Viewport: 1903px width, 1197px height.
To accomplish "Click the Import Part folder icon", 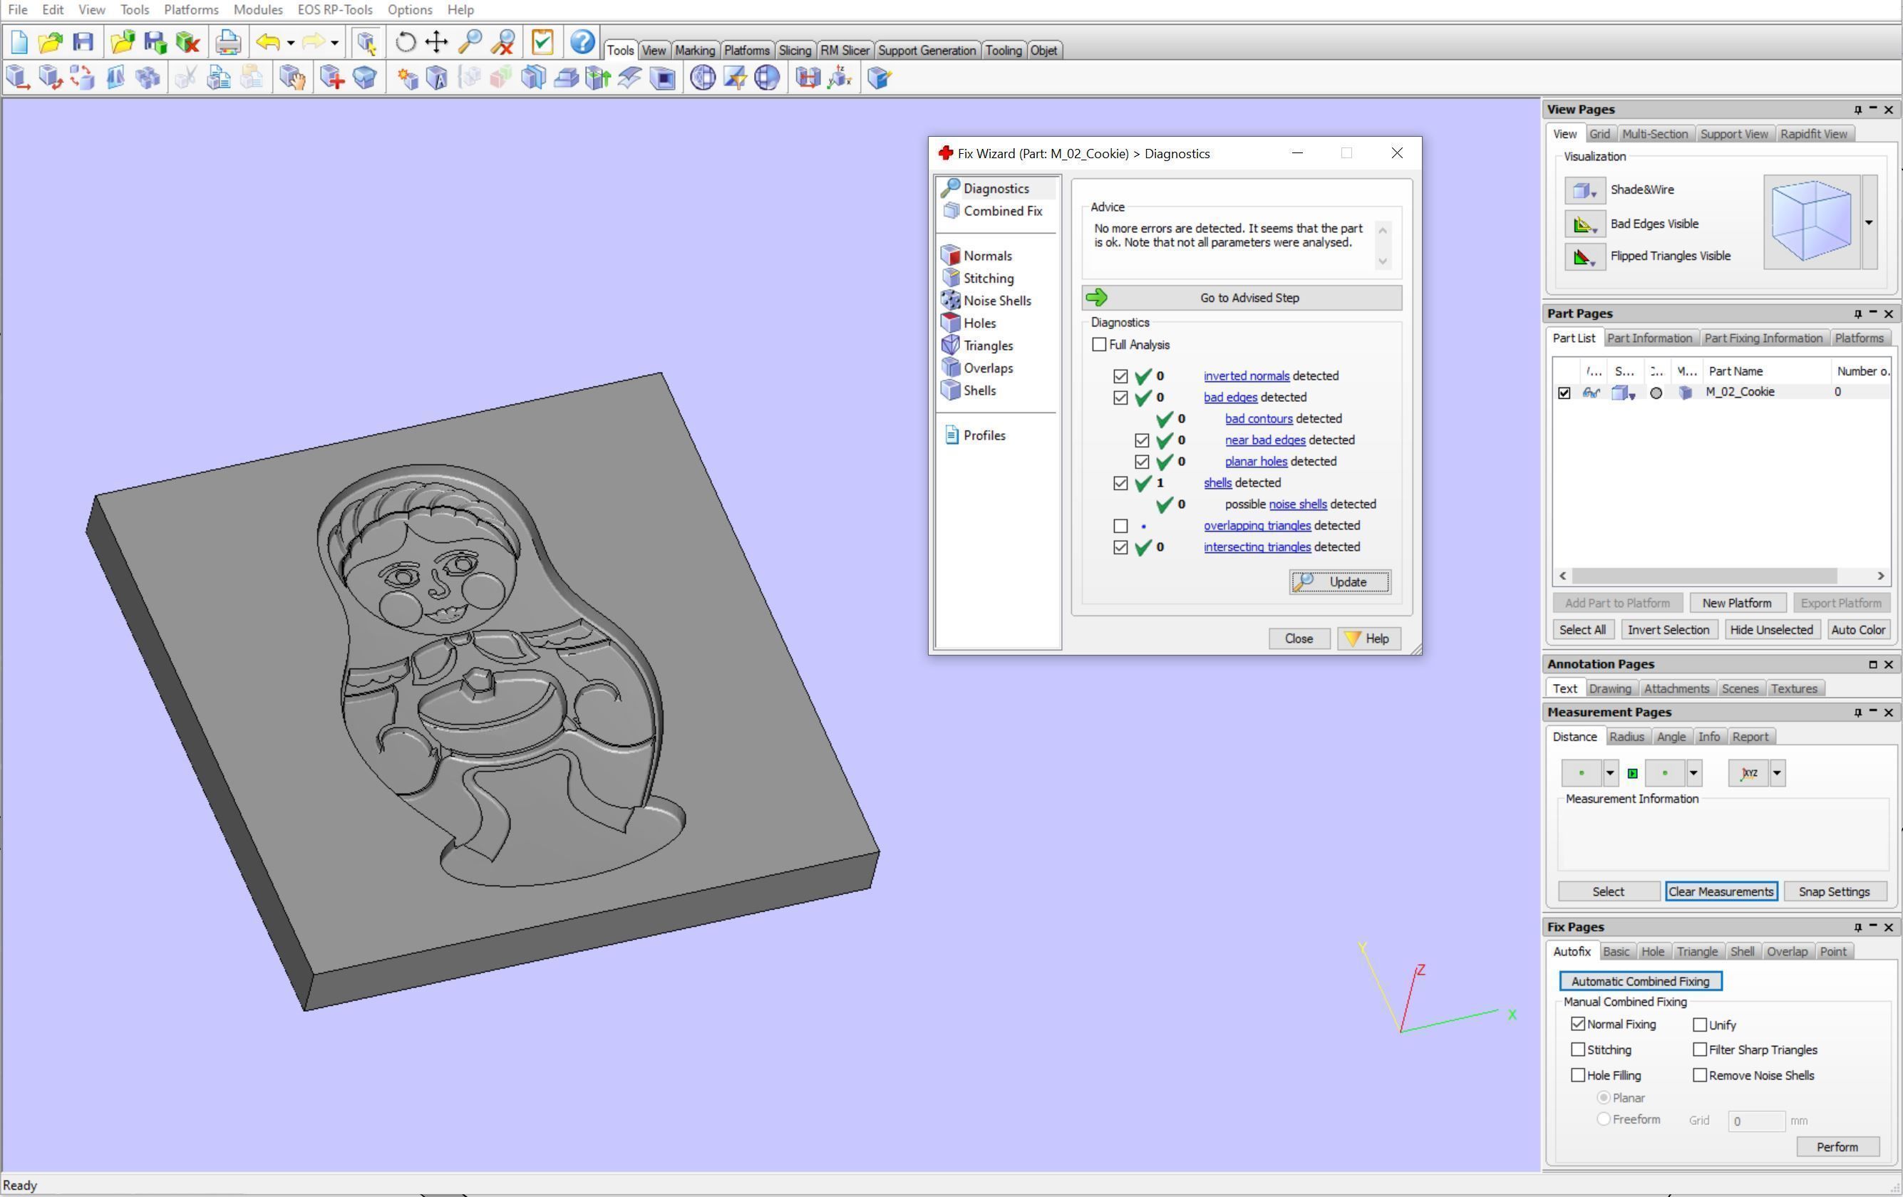I will pos(123,42).
